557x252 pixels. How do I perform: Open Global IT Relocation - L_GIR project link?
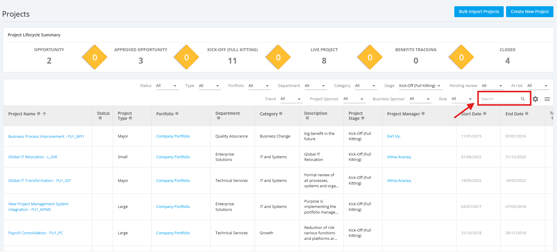(33, 157)
